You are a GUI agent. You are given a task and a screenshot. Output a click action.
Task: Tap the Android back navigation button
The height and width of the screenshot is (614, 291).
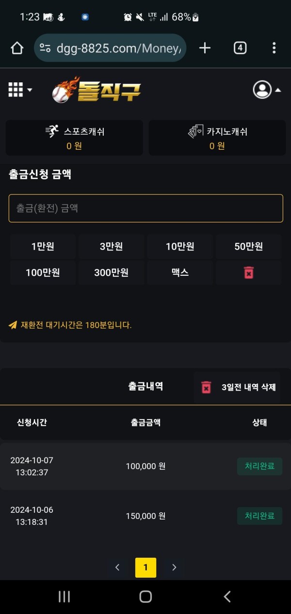tap(227, 597)
